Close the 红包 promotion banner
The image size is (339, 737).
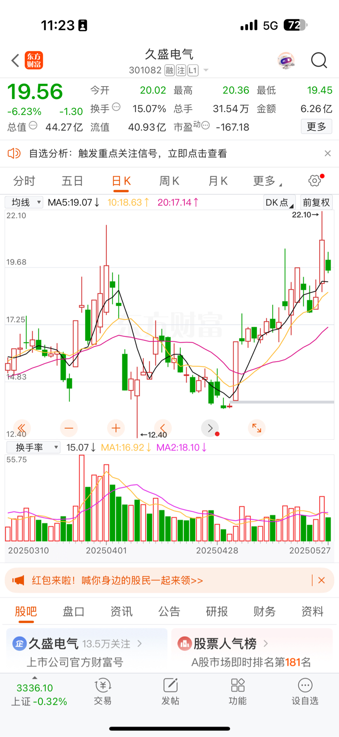click(322, 580)
